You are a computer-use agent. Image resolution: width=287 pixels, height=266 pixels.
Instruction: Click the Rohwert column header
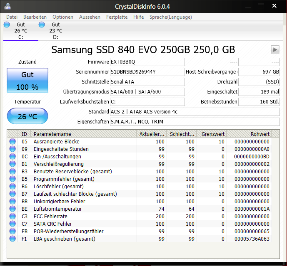point(249,134)
